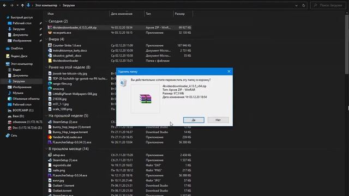Open pinned Загрузки under quick access
349x196 pixels.
(x=19, y=29)
